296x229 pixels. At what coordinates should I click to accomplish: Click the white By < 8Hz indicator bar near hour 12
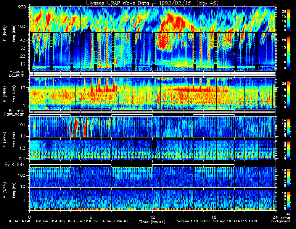click(193, 164)
